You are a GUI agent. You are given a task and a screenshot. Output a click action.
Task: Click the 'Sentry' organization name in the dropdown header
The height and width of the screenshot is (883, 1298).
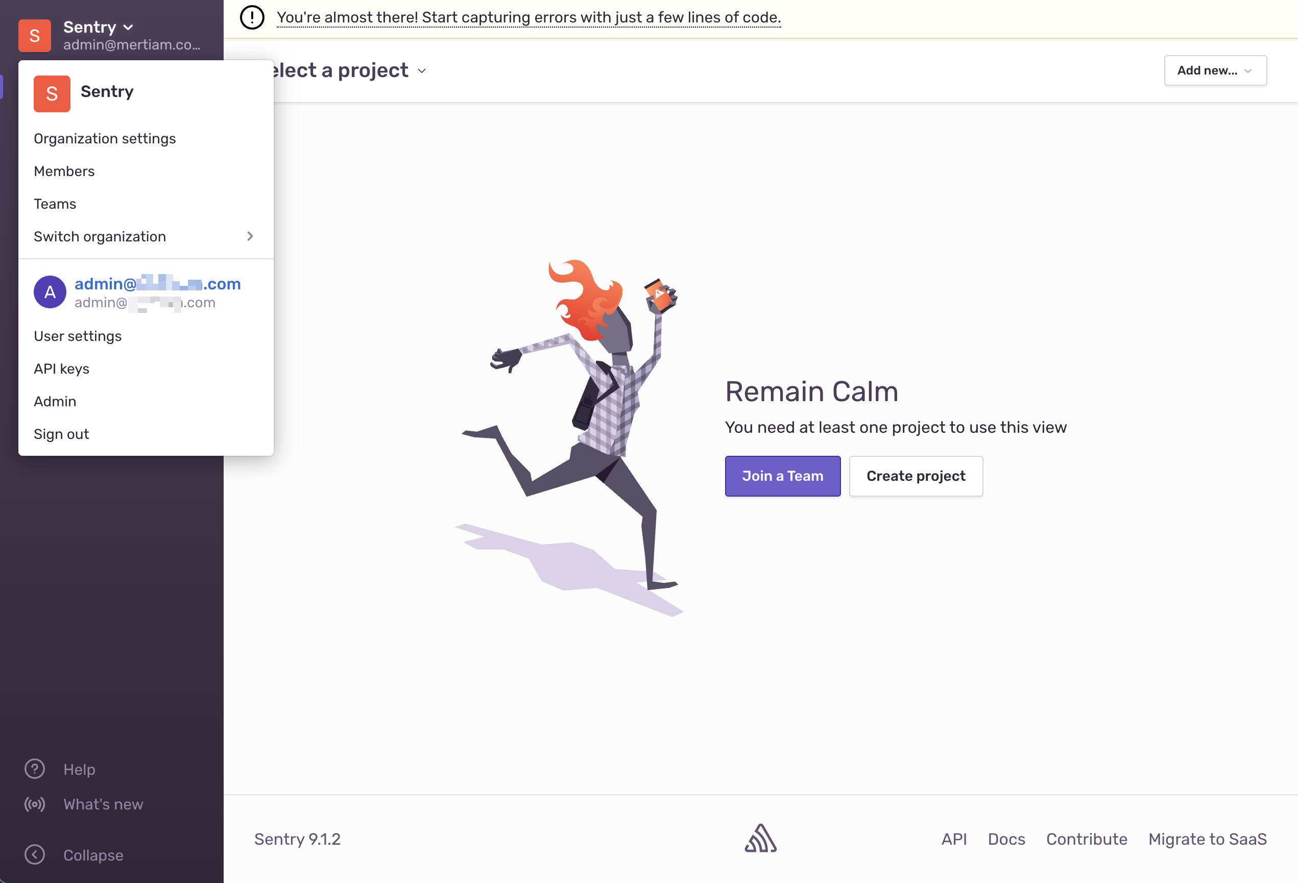107,91
